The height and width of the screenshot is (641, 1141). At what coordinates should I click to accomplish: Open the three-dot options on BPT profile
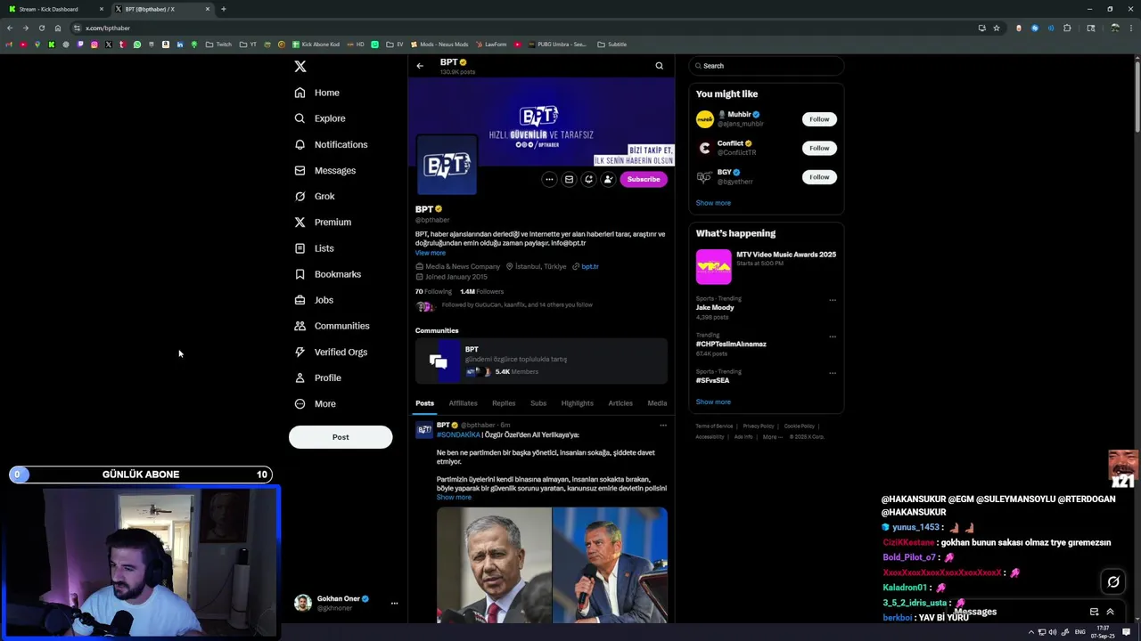[549, 179]
